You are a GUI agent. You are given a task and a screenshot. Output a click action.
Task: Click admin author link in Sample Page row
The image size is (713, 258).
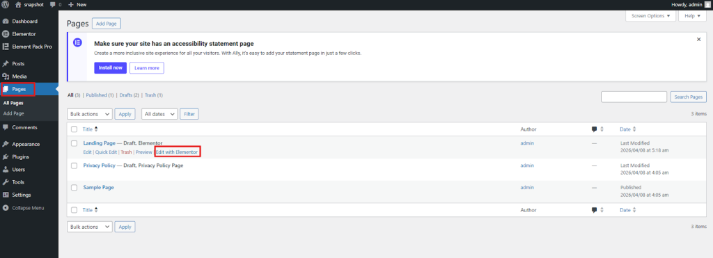(x=527, y=187)
